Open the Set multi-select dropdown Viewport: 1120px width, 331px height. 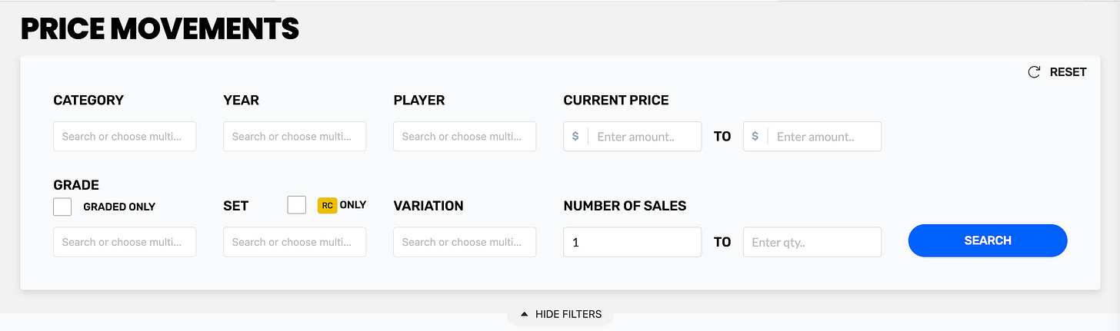295,242
